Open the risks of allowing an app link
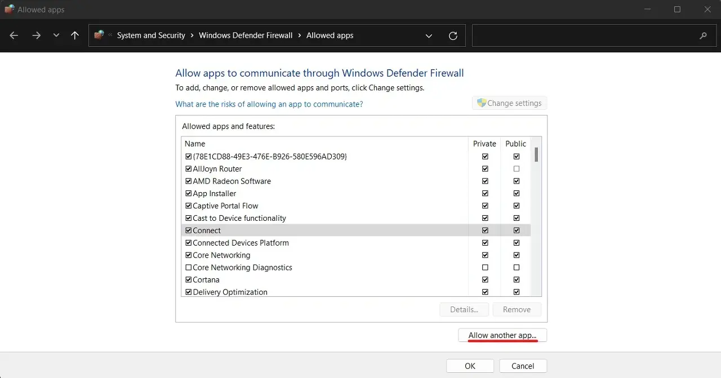The height and width of the screenshot is (378, 721). (269, 104)
